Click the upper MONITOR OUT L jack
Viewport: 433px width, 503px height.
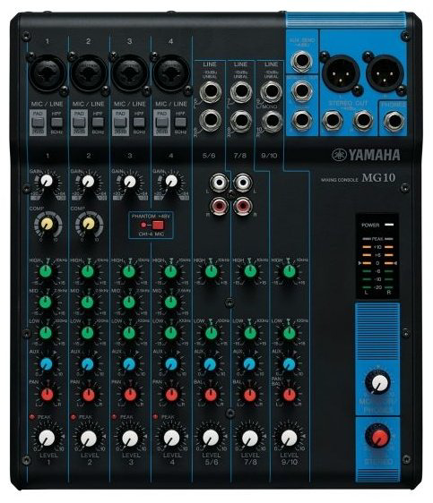click(x=302, y=90)
